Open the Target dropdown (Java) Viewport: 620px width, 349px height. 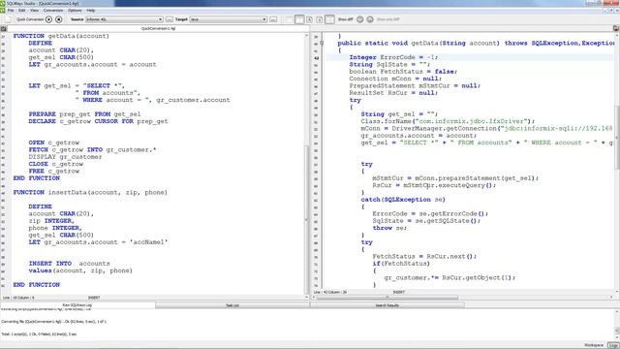pyautogui.click(x=229, y=19)
